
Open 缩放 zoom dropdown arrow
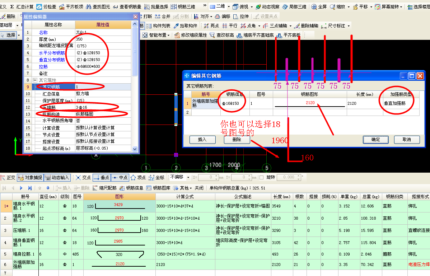point(349,6)
